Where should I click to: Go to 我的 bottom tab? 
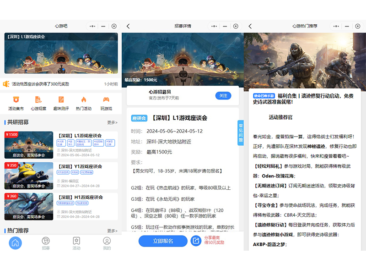coord(107,243)
